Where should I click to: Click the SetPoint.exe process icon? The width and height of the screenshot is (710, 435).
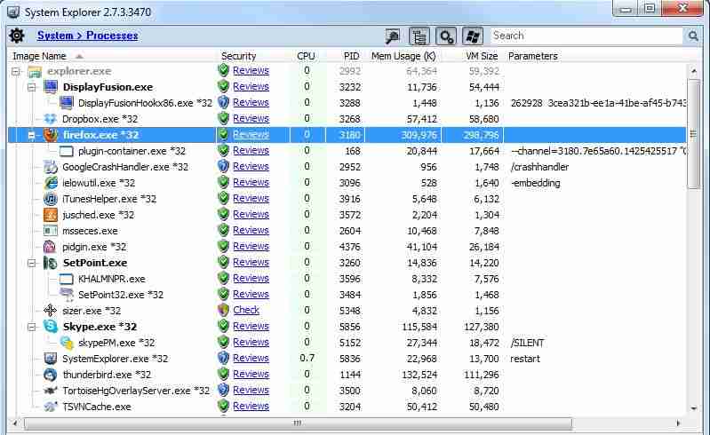click(51, 263)
